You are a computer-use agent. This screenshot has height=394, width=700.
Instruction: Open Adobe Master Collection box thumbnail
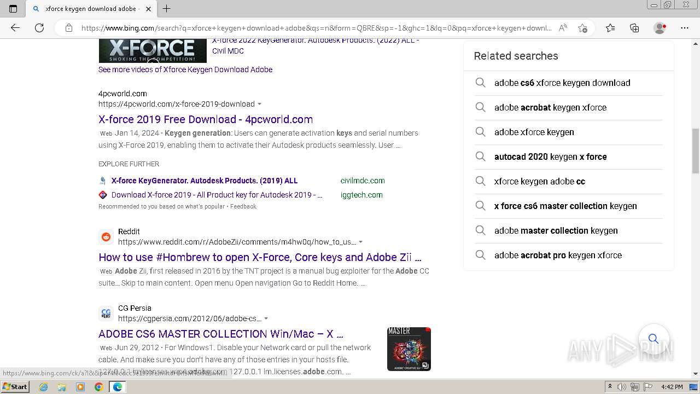409,349
